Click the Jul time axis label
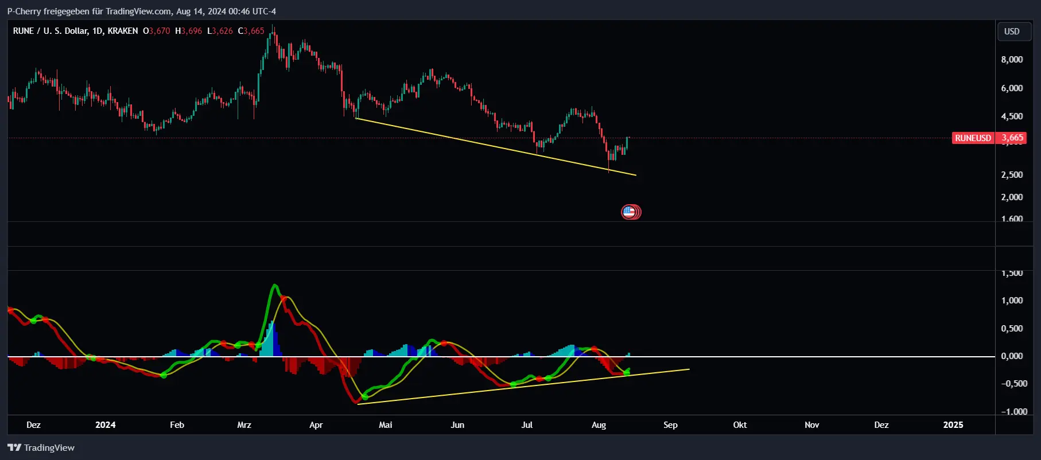 click(x=527, y=425)
